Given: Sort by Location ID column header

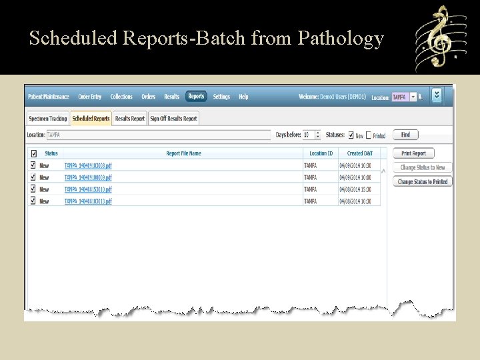Looking at the screenshot, I should 321,153.
